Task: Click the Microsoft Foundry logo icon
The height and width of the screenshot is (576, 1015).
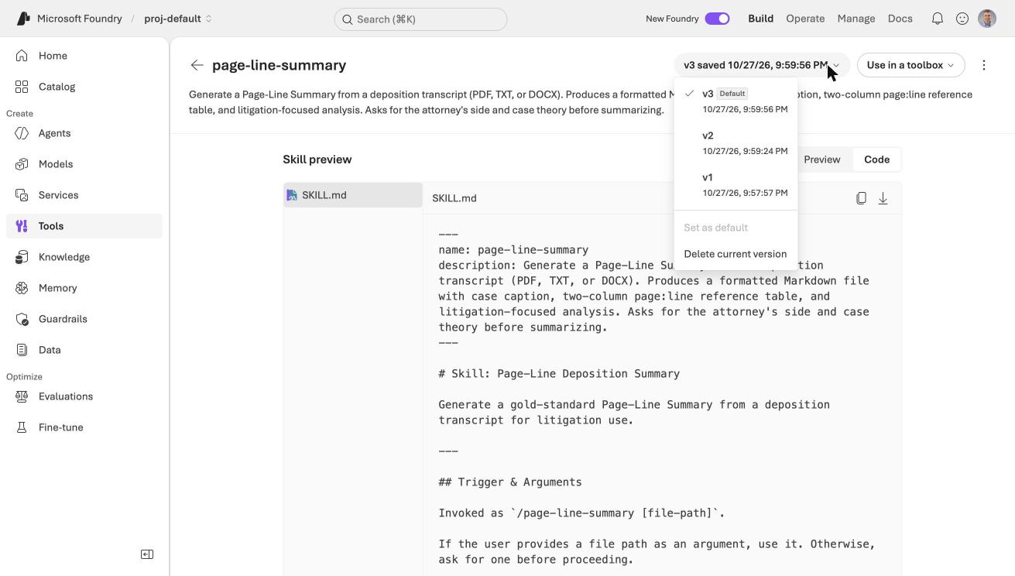Action: (23, 19)
